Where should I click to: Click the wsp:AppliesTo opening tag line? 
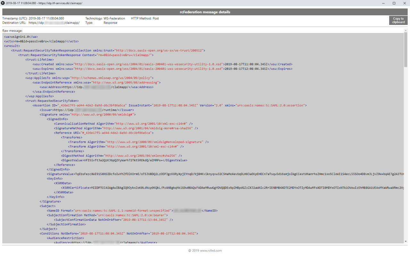point(89,78)
